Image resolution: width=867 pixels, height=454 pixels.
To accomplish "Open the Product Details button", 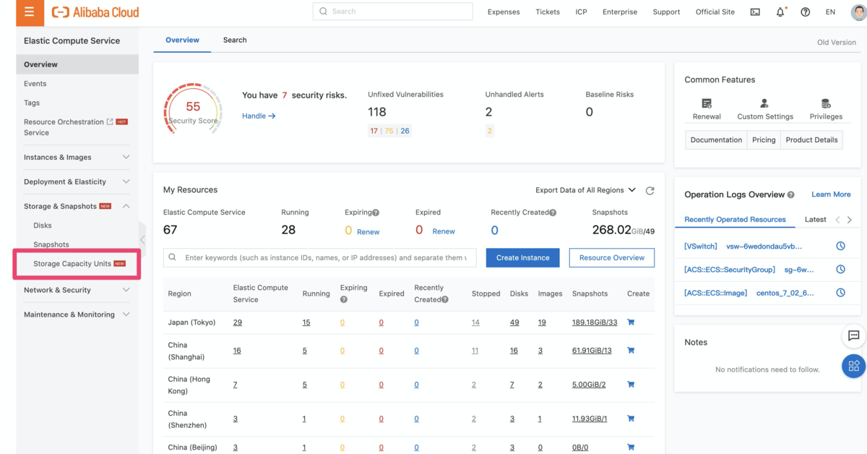I will point(811,140).
